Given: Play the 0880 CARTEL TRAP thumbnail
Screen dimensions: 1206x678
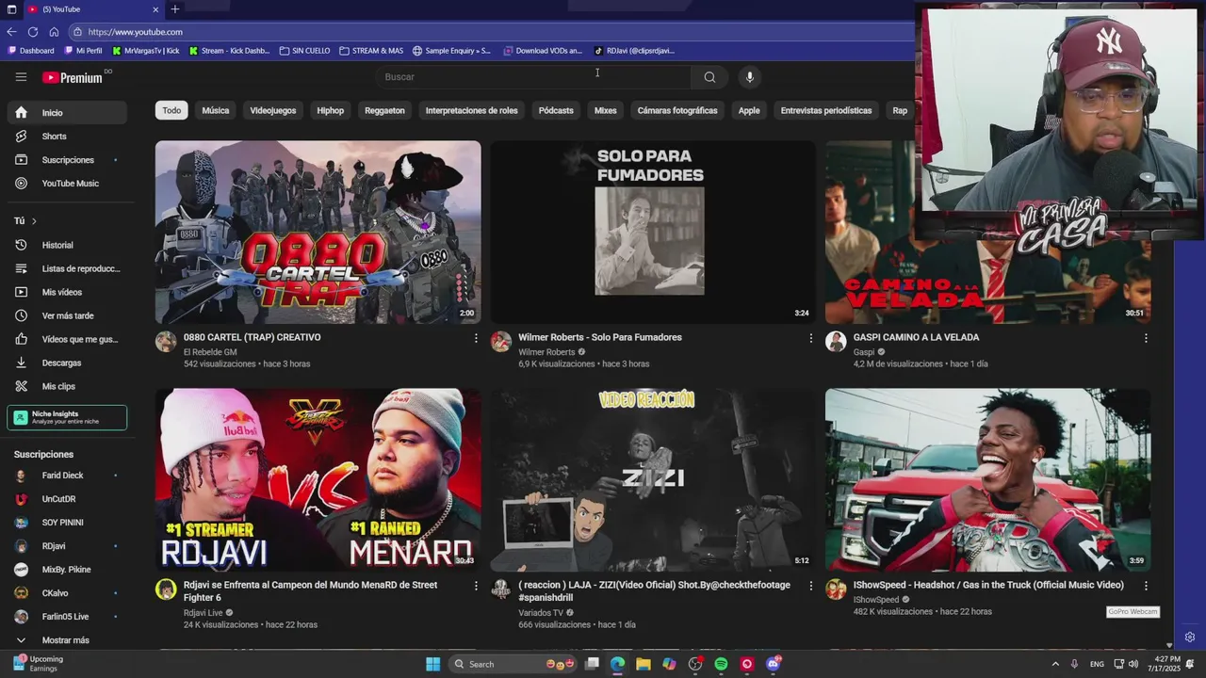Looking at the screenshot, I should point(318,233).
